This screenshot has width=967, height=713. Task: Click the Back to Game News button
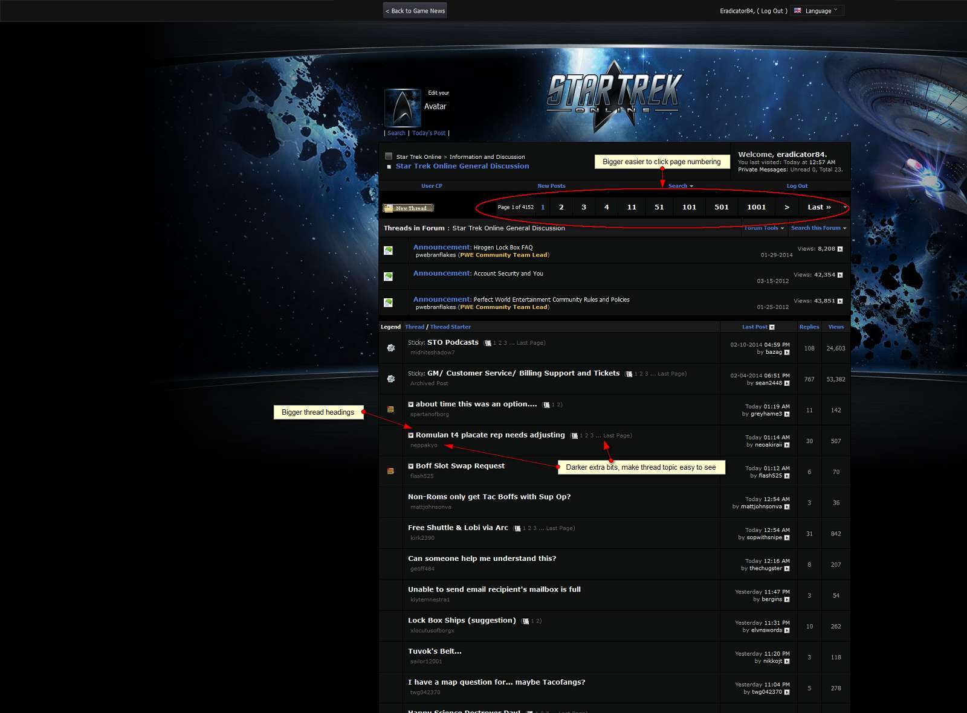[415, 11]
